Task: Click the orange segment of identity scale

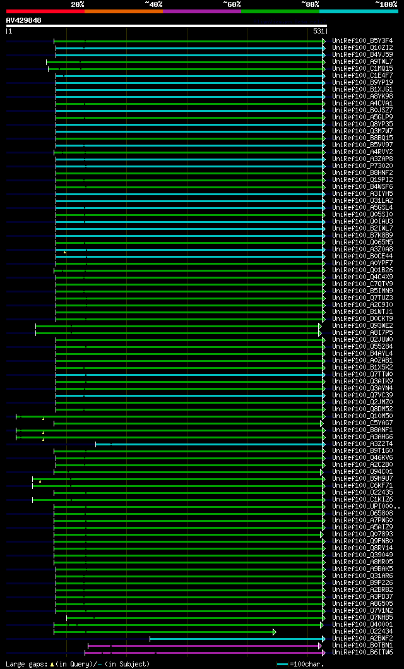Action: pos(124,11)
